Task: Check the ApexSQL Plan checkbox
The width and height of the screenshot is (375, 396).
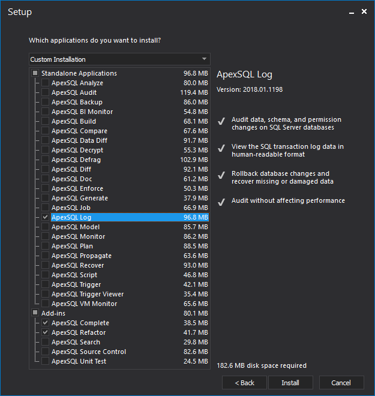Action: coord(45,246)
